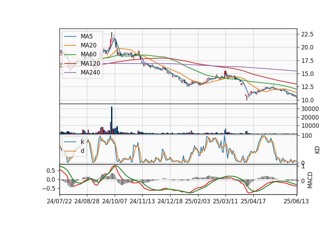Click the 24/10/07 date label
Viewport: 330px width, 237px height.
click(115, 201)
